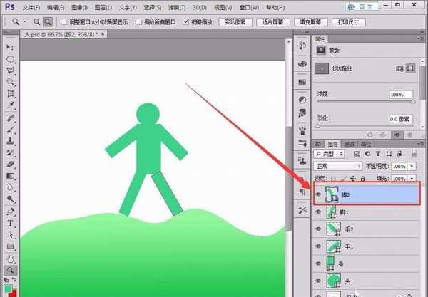Hide the 脚2 layer
The width and height of the screenshot is (428, 297).
tap(318, 194)
